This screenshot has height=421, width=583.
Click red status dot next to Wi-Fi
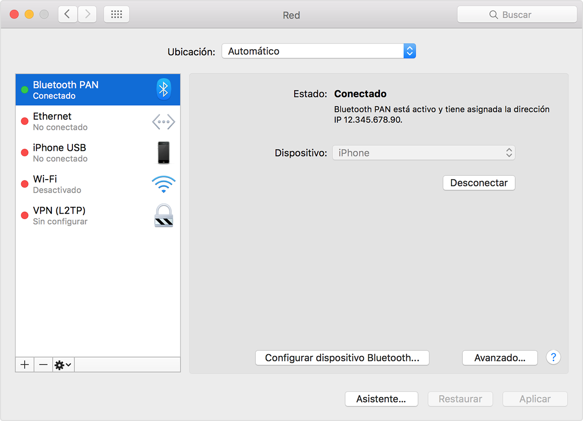click(25, 184)
